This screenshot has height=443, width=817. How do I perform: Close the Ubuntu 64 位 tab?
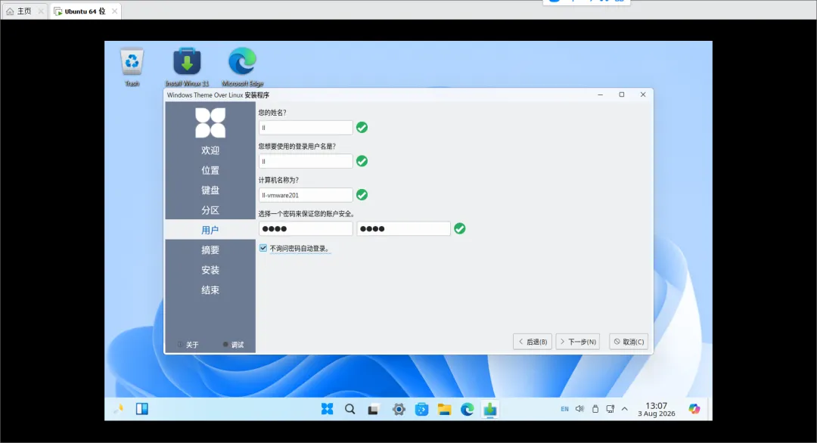pyautogui.click(x=115, y=11)
